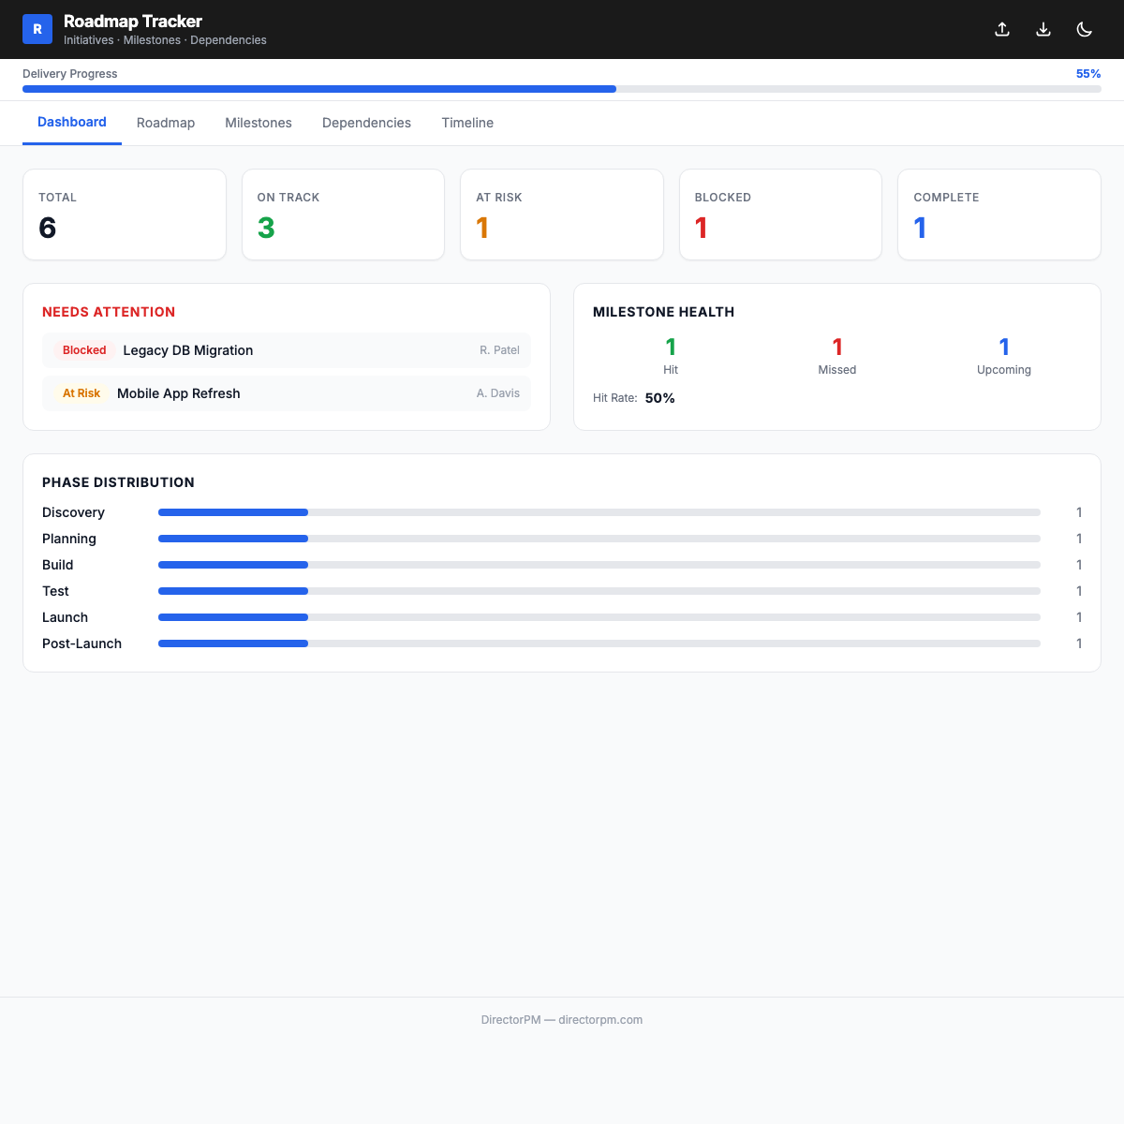
Task: Select the Blocked stat card
Action: point(780,214)
